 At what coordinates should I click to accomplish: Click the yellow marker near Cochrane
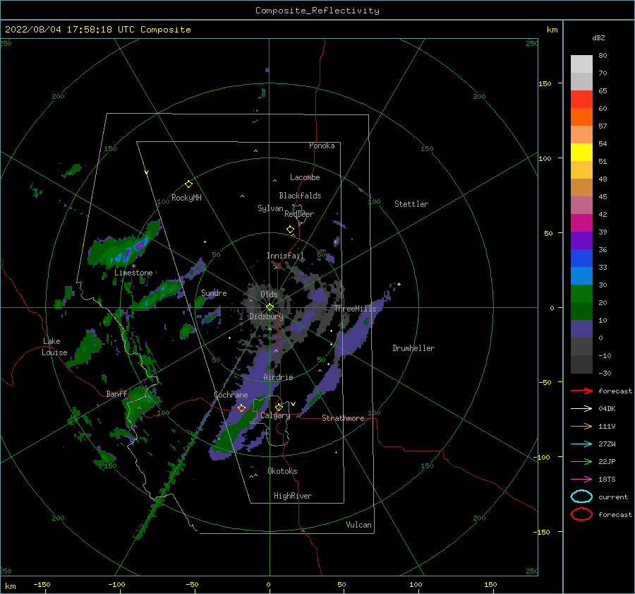pyautogui.click(x=241, y=408)
